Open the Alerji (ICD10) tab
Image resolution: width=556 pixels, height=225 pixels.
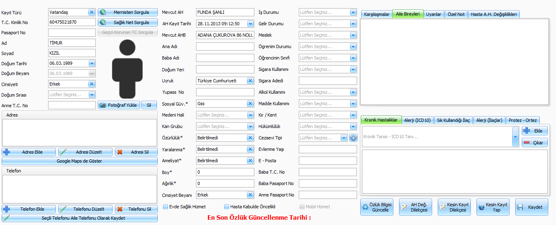coord(417,120)
